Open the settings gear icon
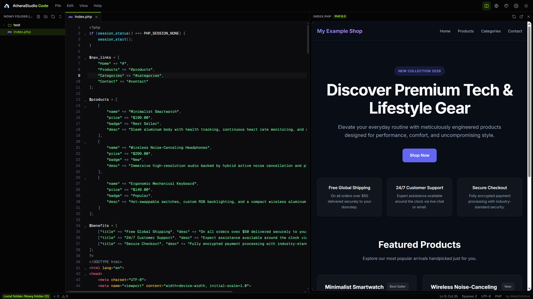Viewport: 533px width, 299px height. coord(516,6)
